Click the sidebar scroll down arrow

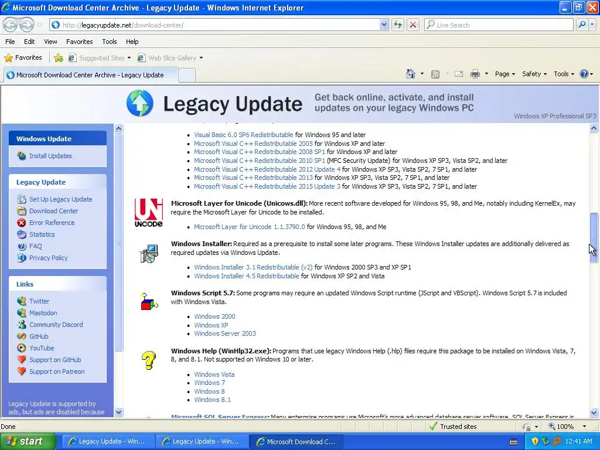click(118, 412)
